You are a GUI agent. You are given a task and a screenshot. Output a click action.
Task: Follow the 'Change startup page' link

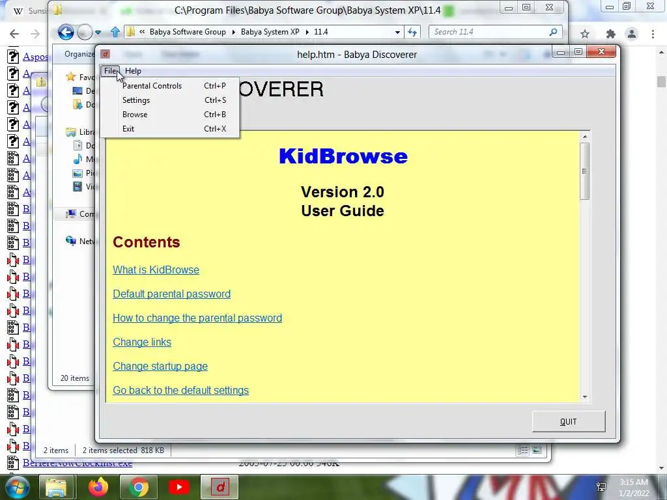pyautogui.click(x=160, y=367)
